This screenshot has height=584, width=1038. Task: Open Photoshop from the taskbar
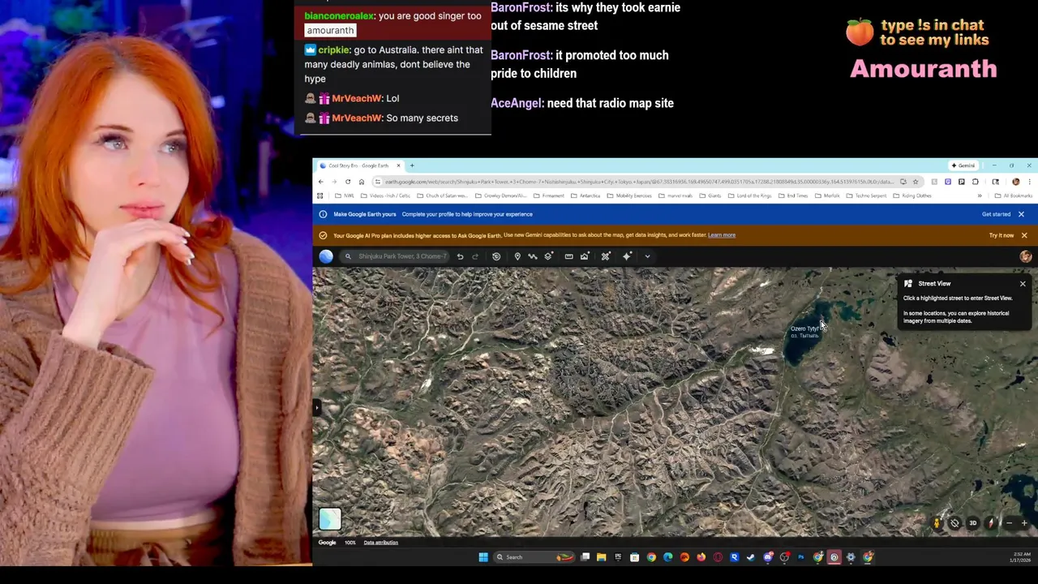pos(800,557)
